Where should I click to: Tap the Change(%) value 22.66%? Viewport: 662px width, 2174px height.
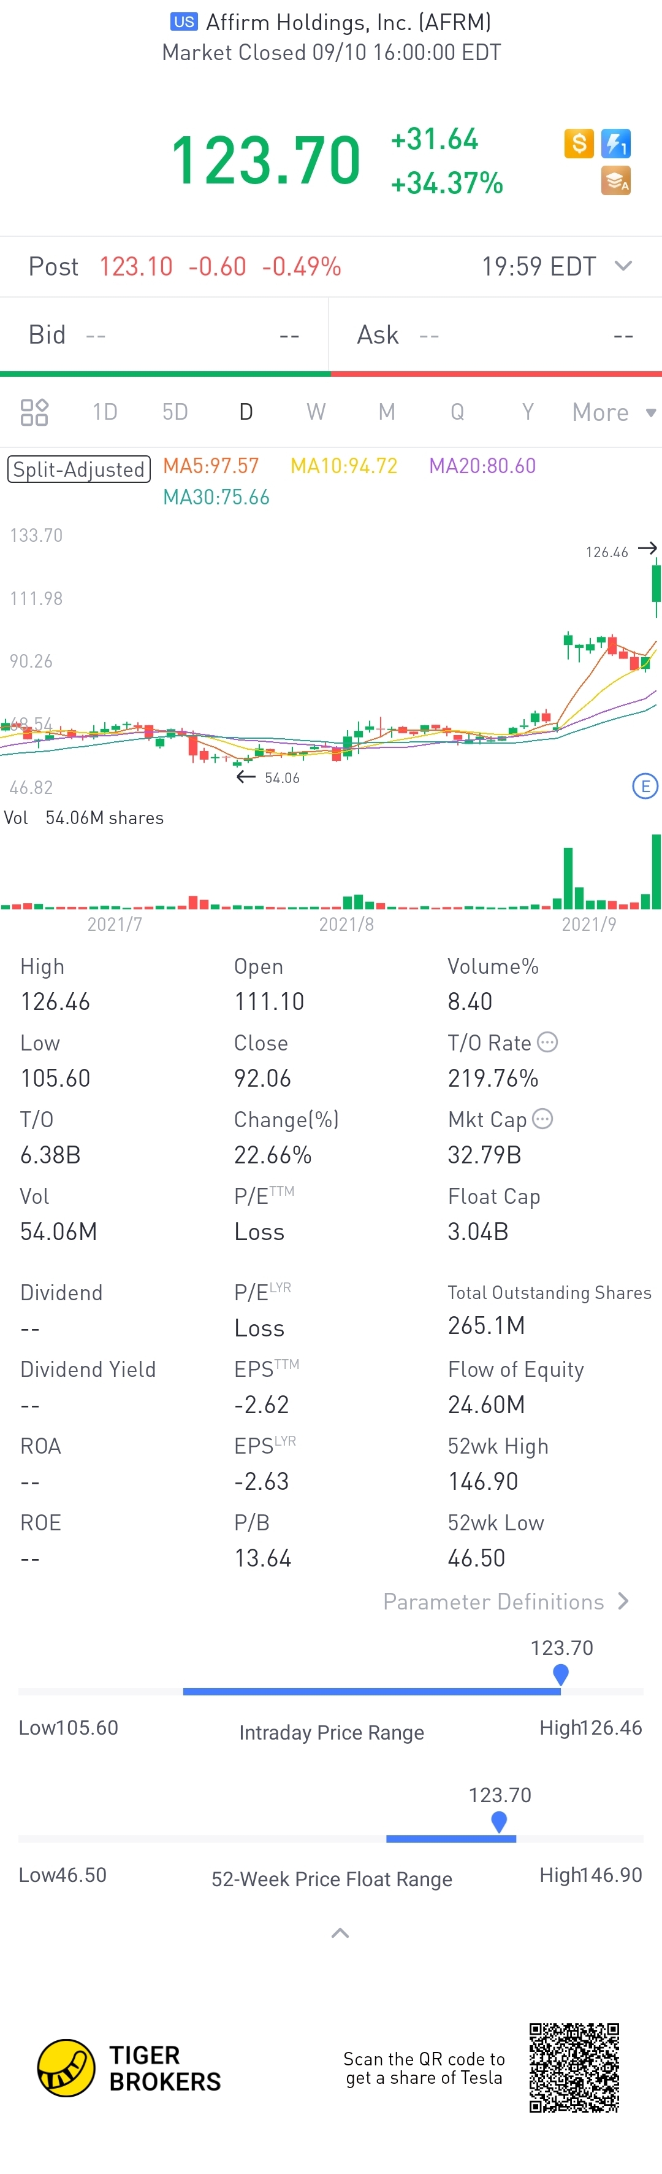273,1155
